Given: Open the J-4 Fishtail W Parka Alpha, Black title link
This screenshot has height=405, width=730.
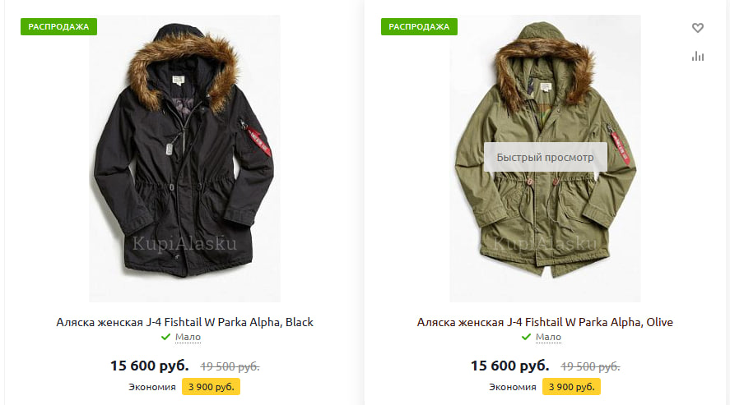Looking at the screenshot, I should click(x=184, y=322).
